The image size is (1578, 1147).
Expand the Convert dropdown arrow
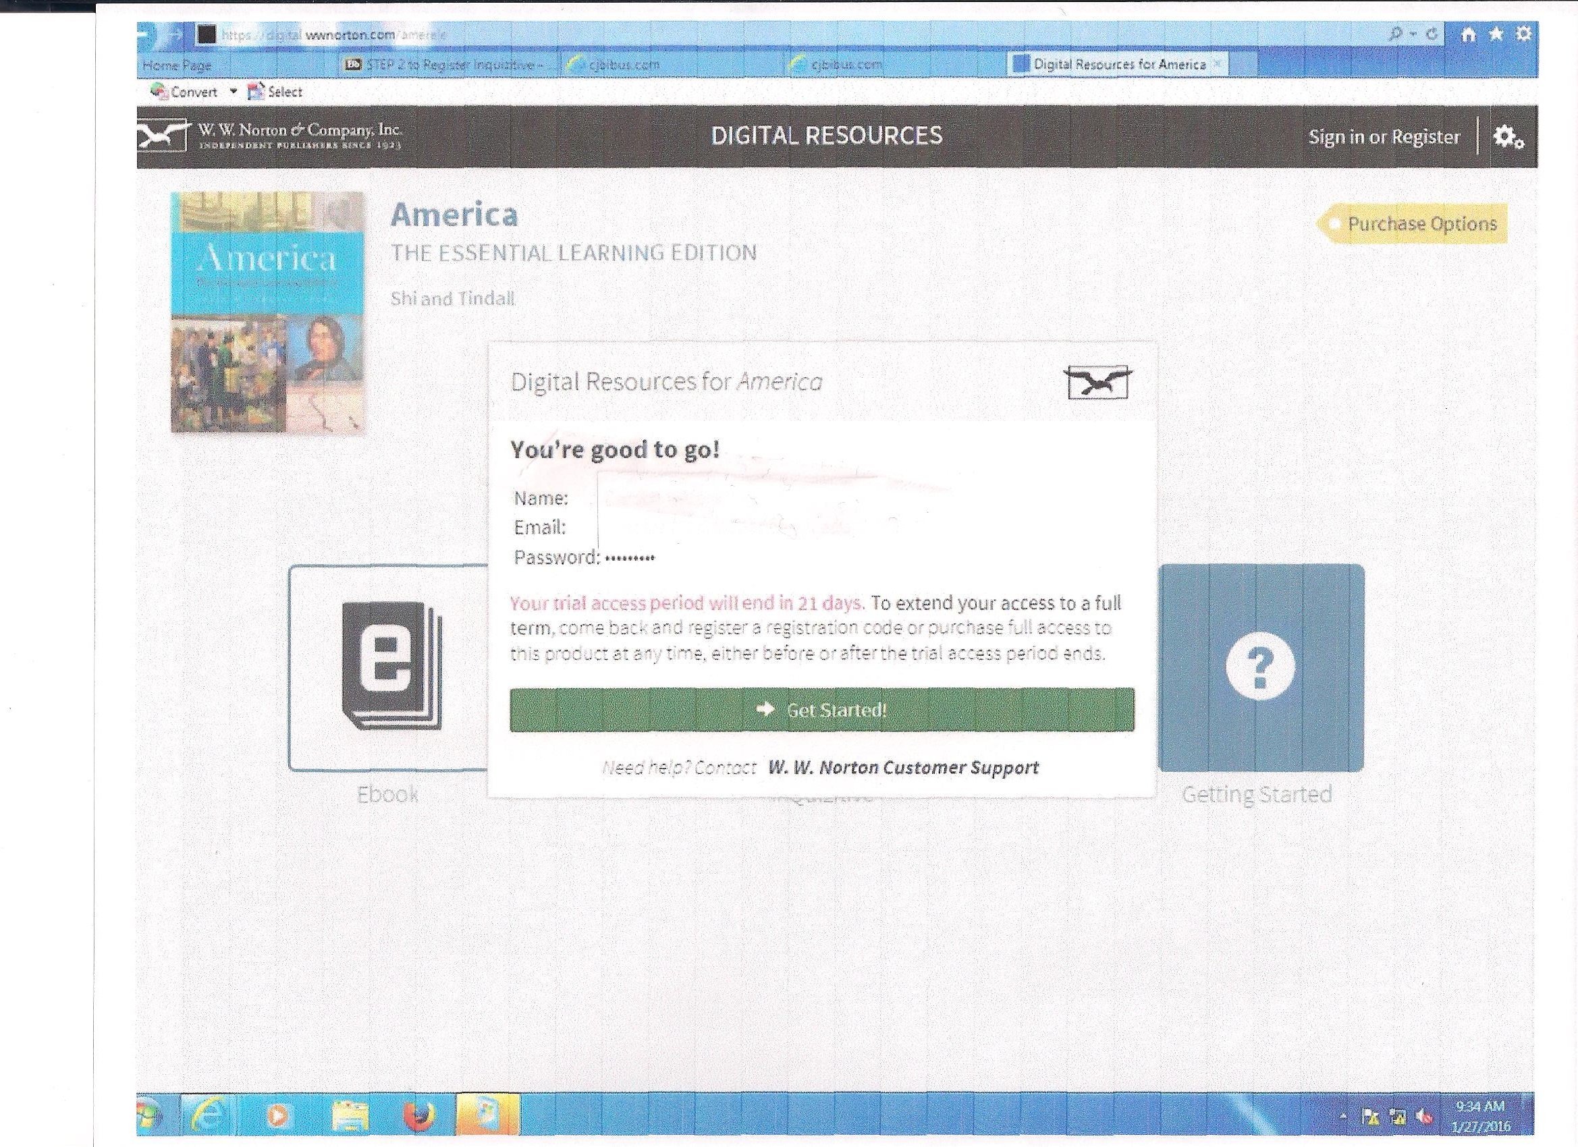(x=234, y=91)
